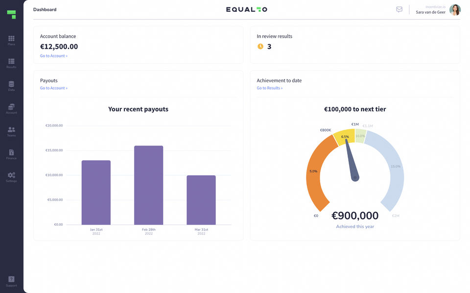Viewport: 470px width, 293px height.
Task: Follow the Go to Results link
Action: click(270, 88)
